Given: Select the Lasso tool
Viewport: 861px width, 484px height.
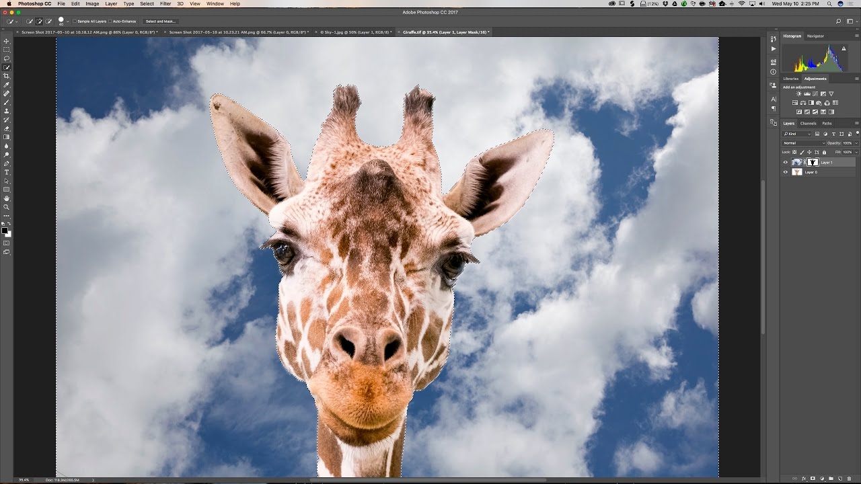Looking at the screenshot, I should point(7,58).
